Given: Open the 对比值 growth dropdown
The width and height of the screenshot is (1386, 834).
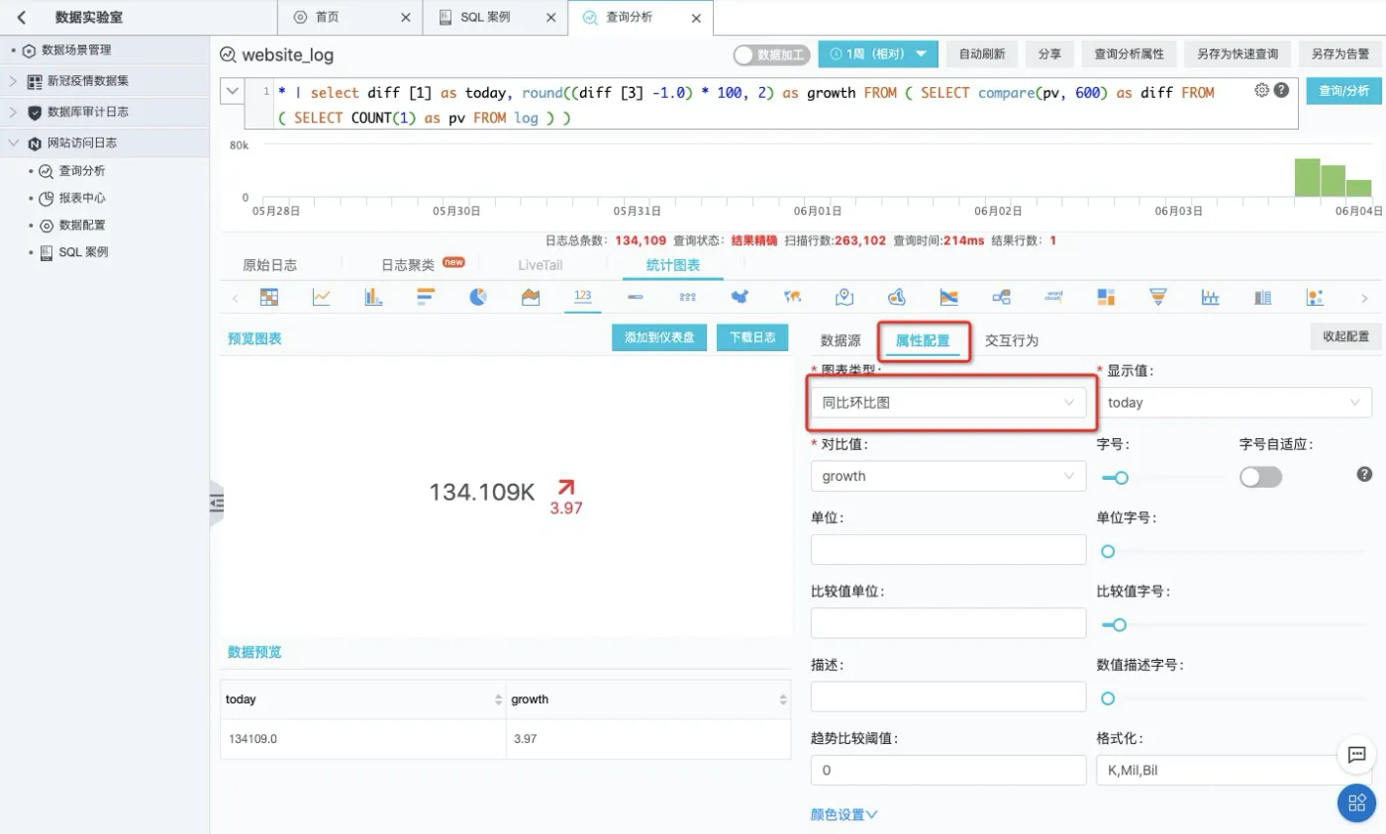Looking at the screenshot, I should [947, 476].
